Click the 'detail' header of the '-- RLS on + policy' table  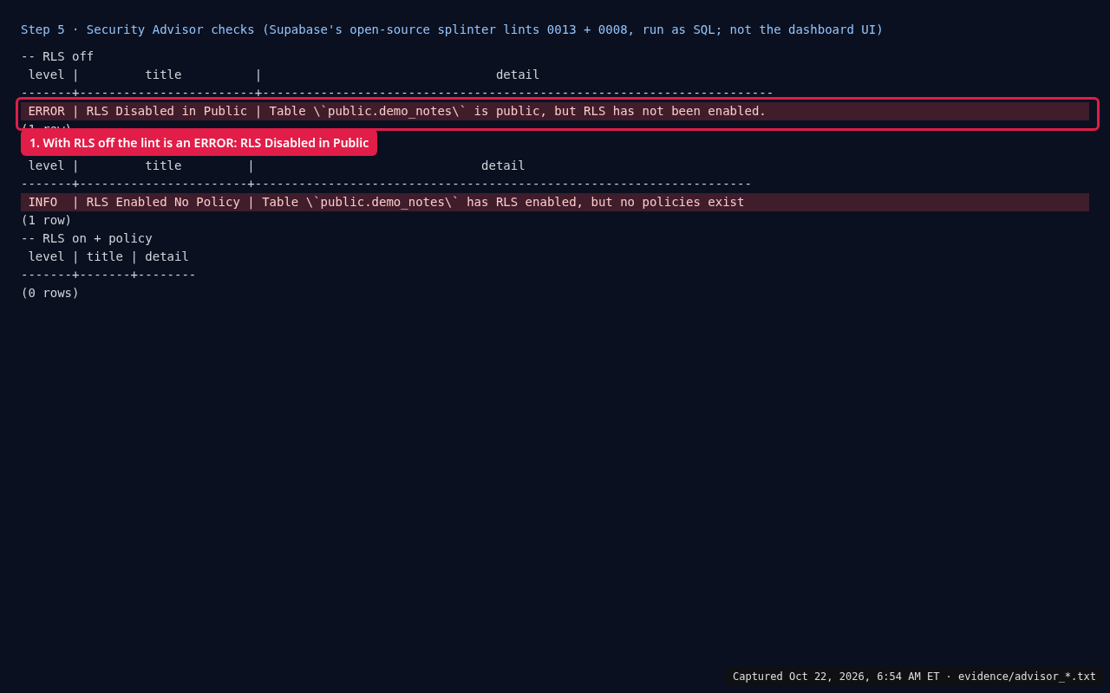(x=166, y=256)
